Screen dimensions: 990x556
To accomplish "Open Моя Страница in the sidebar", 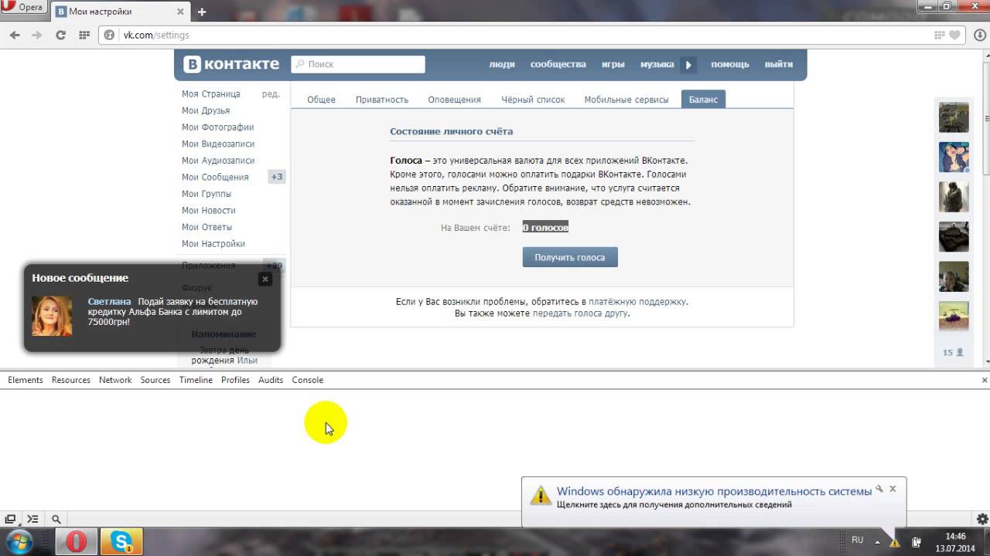I will coord(211,93).
